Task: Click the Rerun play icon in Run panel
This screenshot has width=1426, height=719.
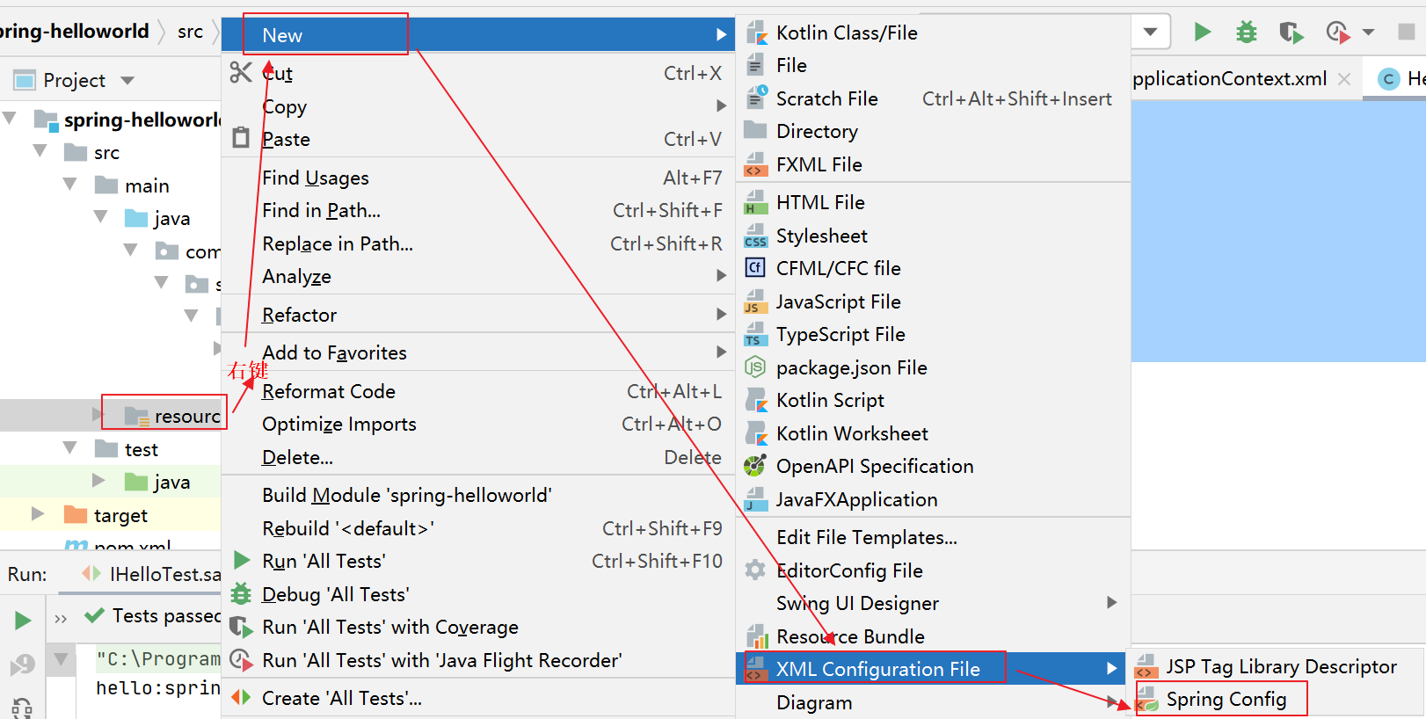Action: (24, 621)
